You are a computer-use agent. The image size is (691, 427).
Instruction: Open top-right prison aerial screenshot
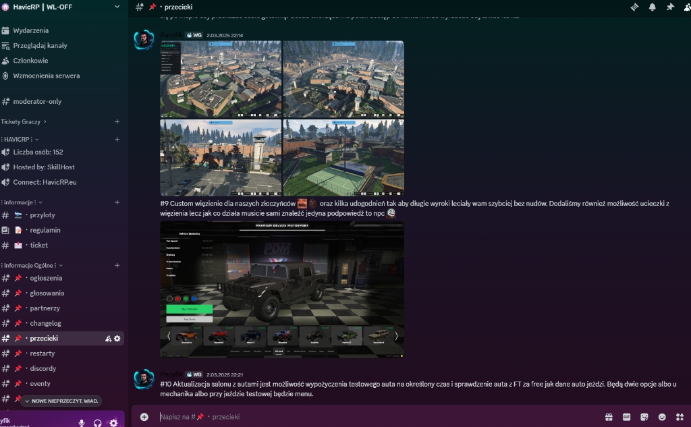[x=343, y=79]
